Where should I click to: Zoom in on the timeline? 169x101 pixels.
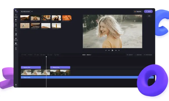pyautogui.click(x=130, y=55)
